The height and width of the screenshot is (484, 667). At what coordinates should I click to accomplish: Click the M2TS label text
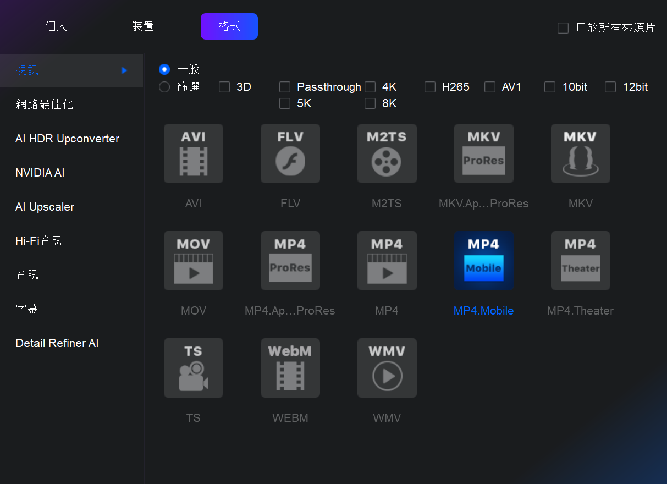pos(387,204)
